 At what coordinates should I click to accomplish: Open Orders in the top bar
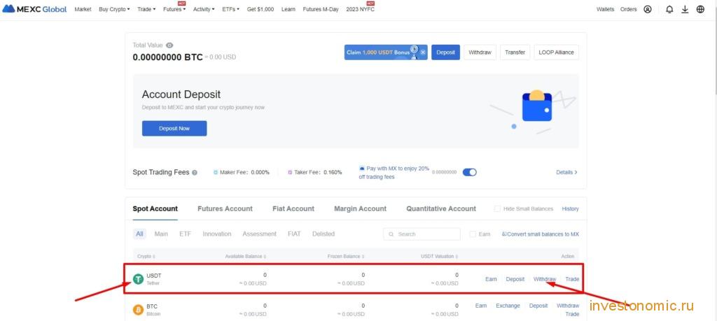tap(628, 9)
